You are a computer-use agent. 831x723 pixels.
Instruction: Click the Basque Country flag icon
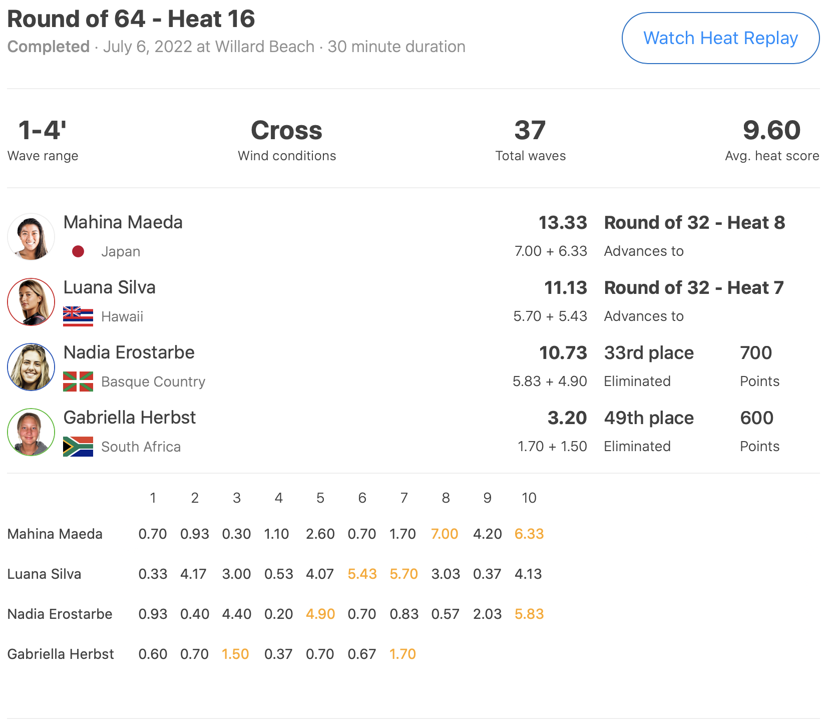click(x=78, y=382)
